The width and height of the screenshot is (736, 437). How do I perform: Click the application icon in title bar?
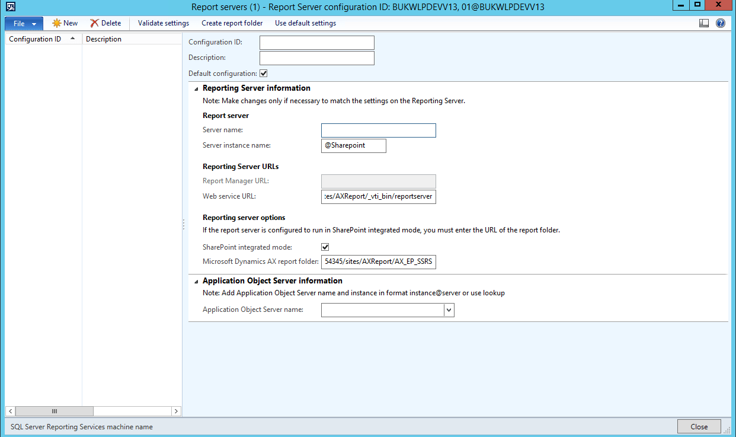click(11, 7)
